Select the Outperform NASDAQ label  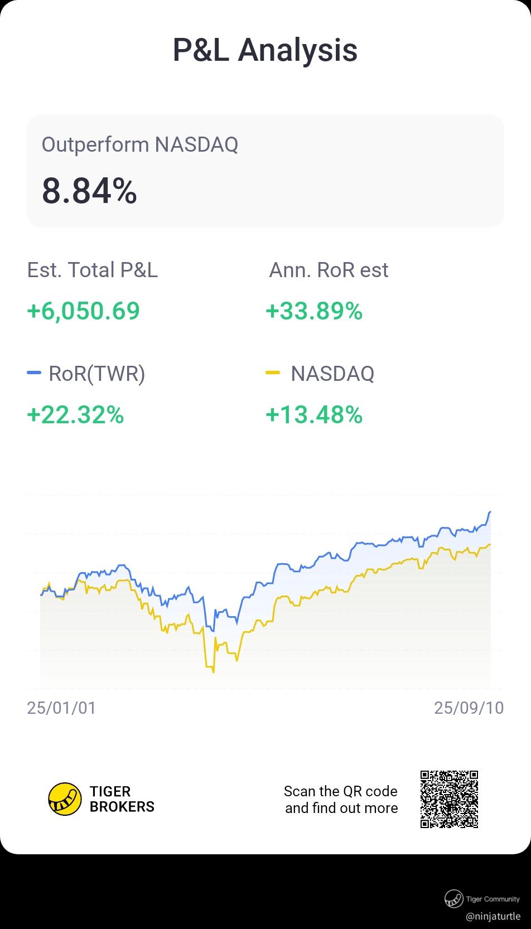point(140,144)
